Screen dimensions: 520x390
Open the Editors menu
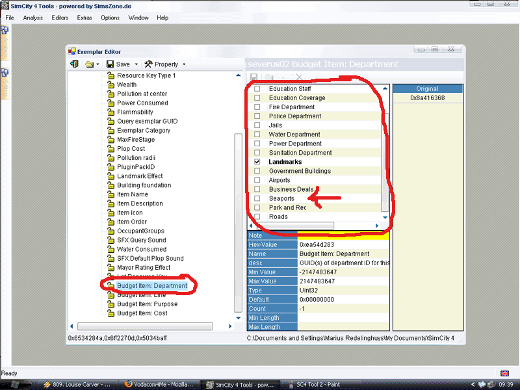coord(60,18)
